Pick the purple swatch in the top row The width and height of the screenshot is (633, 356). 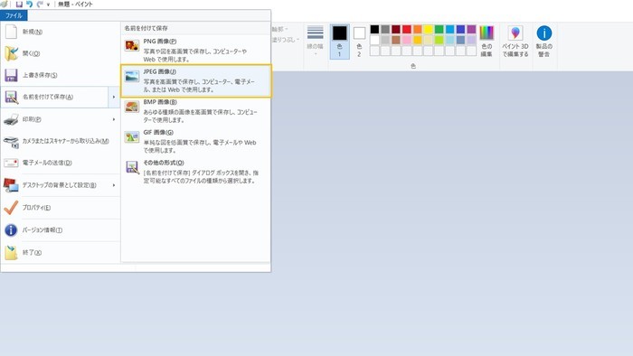click(471, 29)
